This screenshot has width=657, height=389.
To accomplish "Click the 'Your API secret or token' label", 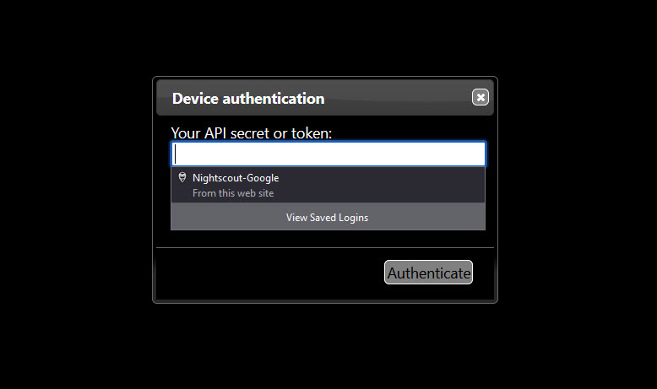I will (252, 132).
